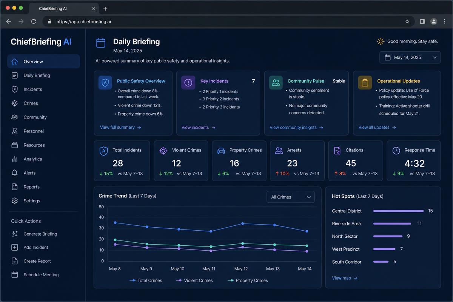The image size is (453, 302).
Task: Open the View all updates link
Action: (x=377, y=128)
